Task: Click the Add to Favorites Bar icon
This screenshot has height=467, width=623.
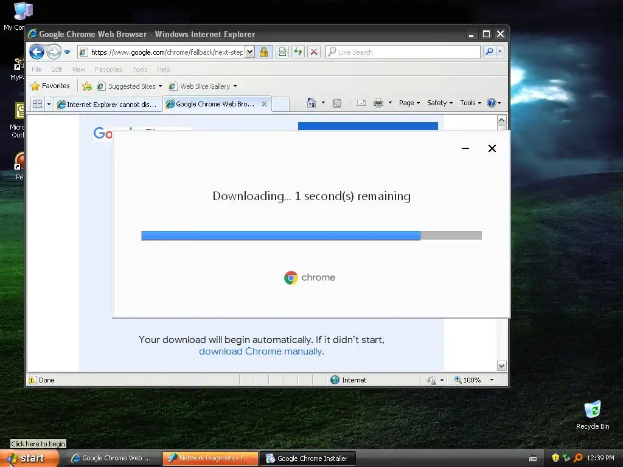Action: (87, 86)
